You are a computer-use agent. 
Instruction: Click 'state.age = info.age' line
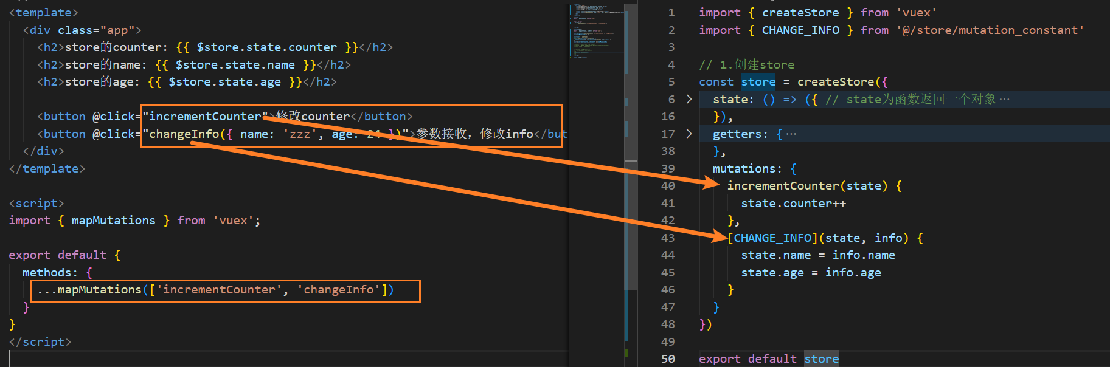(811, 273)
